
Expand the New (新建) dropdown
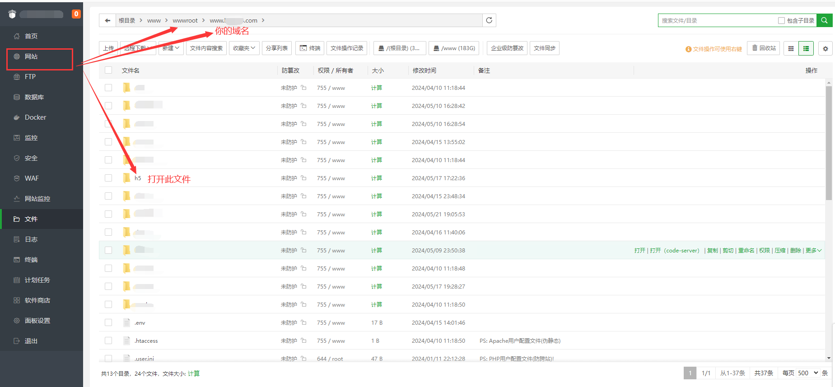tap(171, 48)
